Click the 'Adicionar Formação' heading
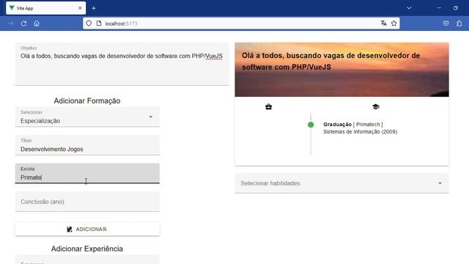The width and height of the screenshot is (469, 264). (x=87, y=101)
